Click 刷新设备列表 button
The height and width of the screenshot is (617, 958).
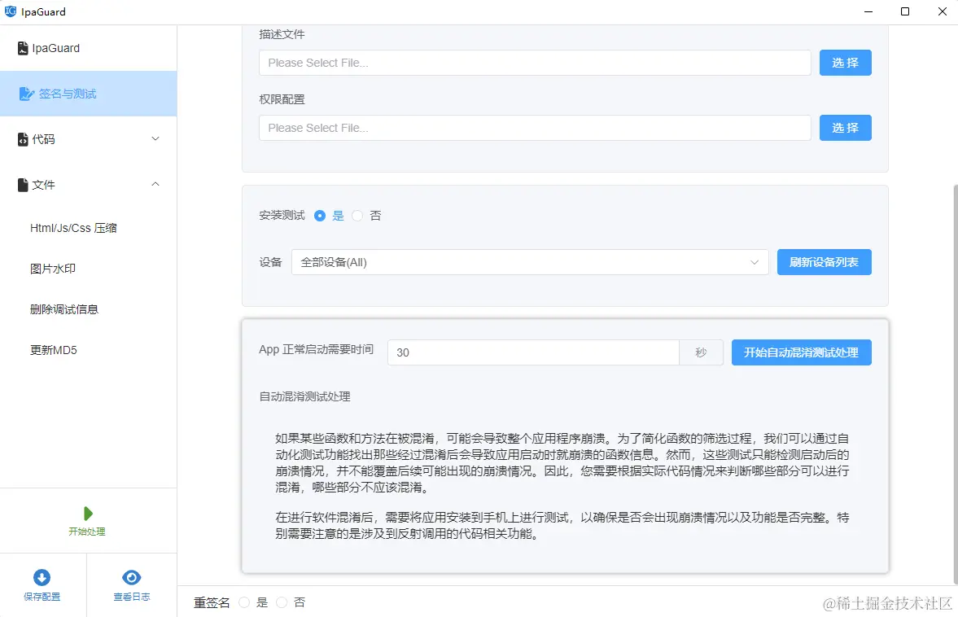coord(824,261)
